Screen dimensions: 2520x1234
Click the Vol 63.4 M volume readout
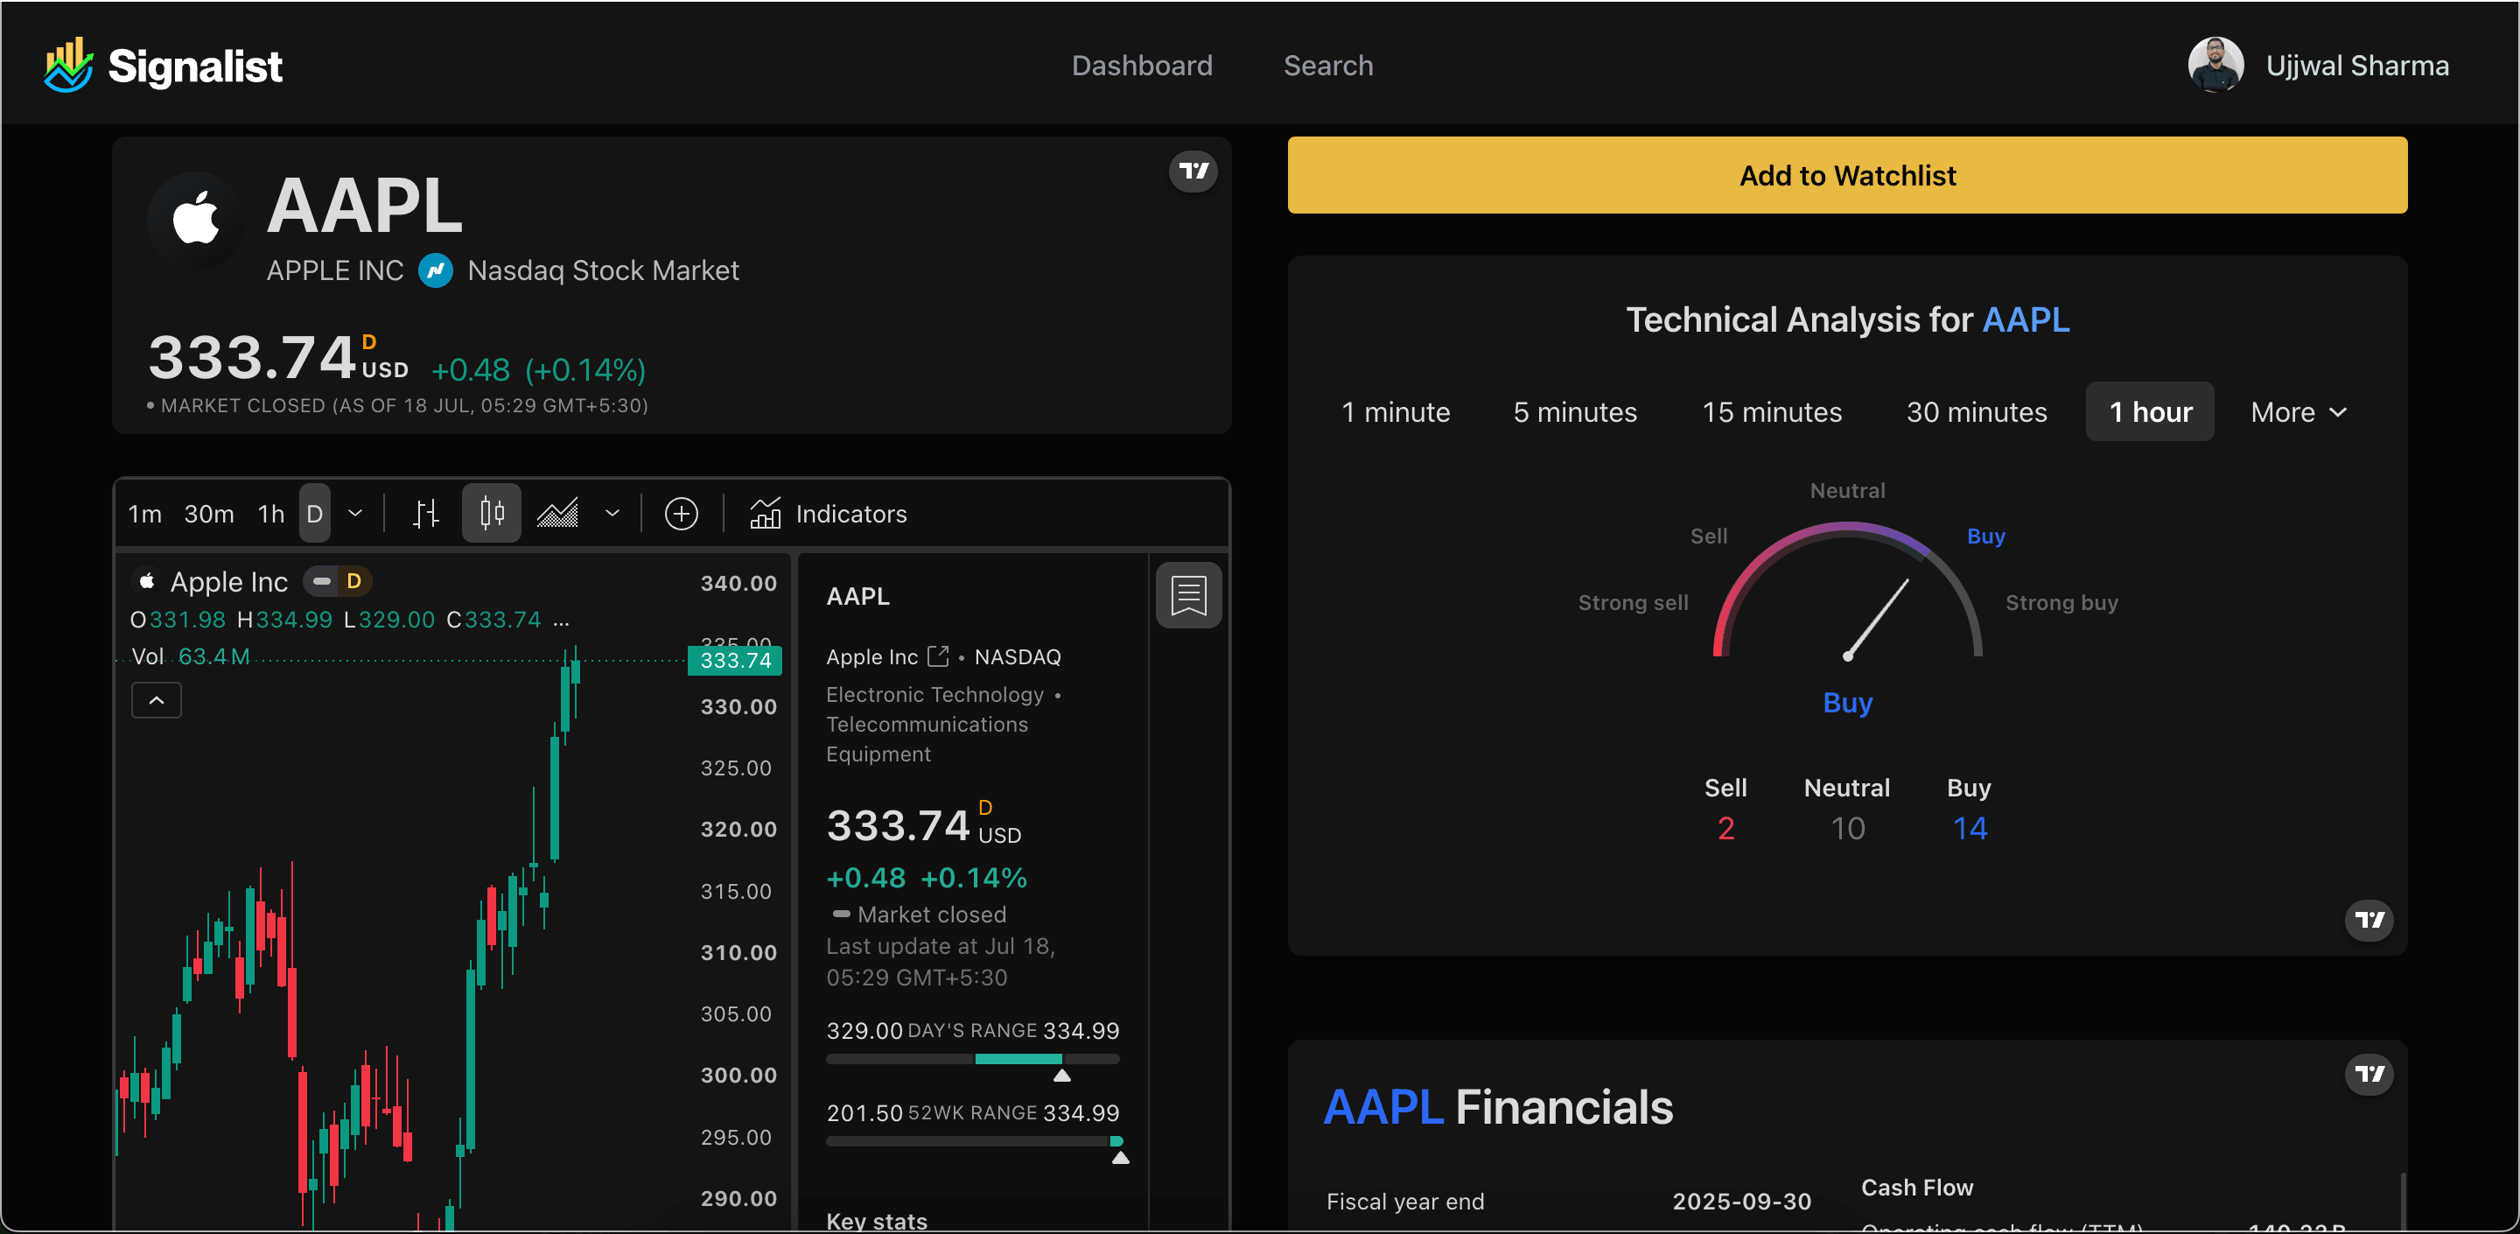(x=191, y=656)
